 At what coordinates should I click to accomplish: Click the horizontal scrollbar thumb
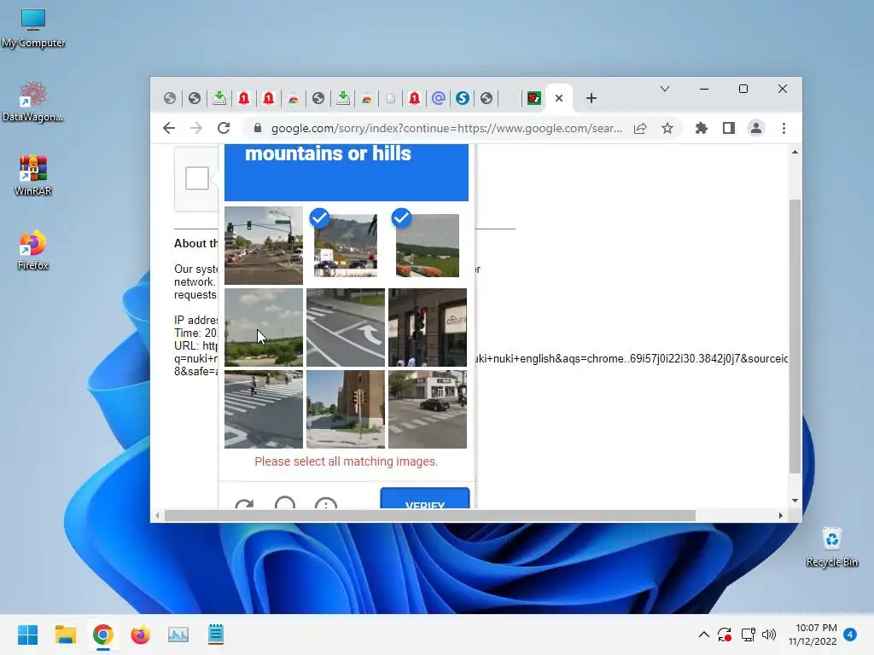click(430, 516)
